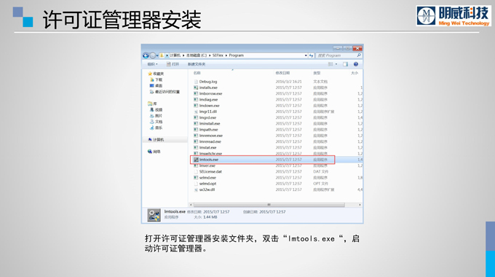This screenshot has width=495, height=277.
Task: Click the search magnifier icon
Action: 359,55
